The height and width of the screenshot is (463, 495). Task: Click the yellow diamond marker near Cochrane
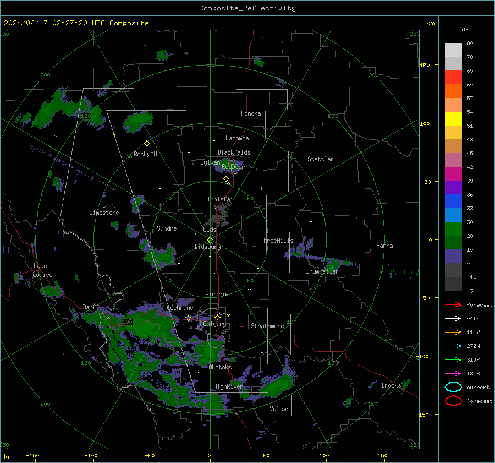coord(189,318)
